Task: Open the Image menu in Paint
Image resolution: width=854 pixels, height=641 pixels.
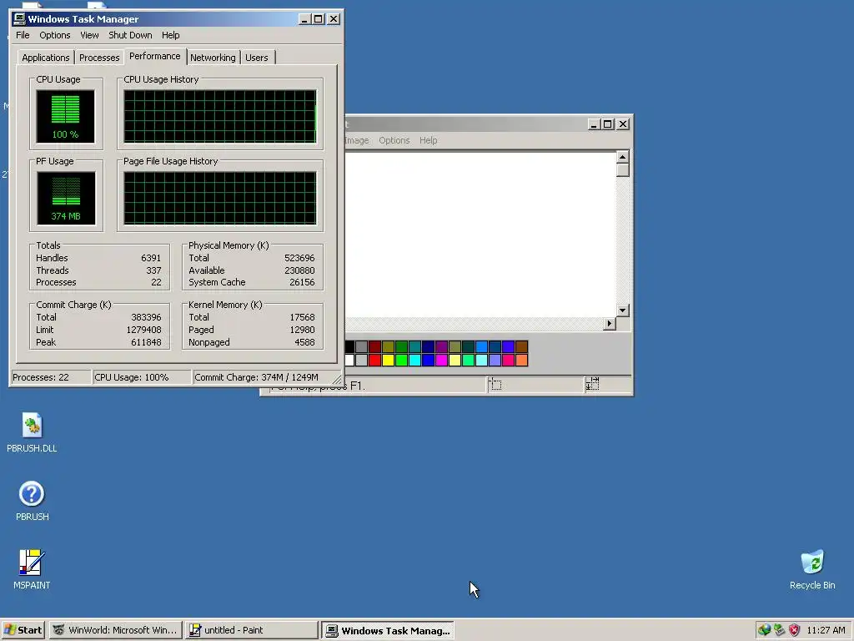Action: [357, 140]
